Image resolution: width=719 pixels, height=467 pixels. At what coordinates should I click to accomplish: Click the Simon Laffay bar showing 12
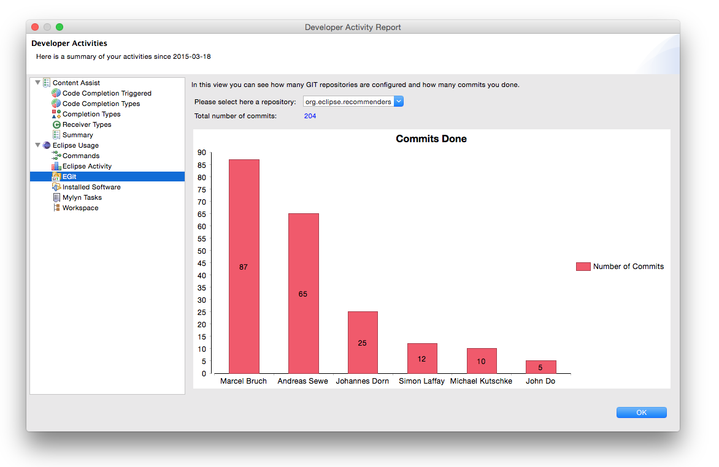422,359
